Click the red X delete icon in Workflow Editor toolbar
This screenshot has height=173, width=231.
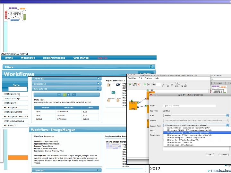139,85
